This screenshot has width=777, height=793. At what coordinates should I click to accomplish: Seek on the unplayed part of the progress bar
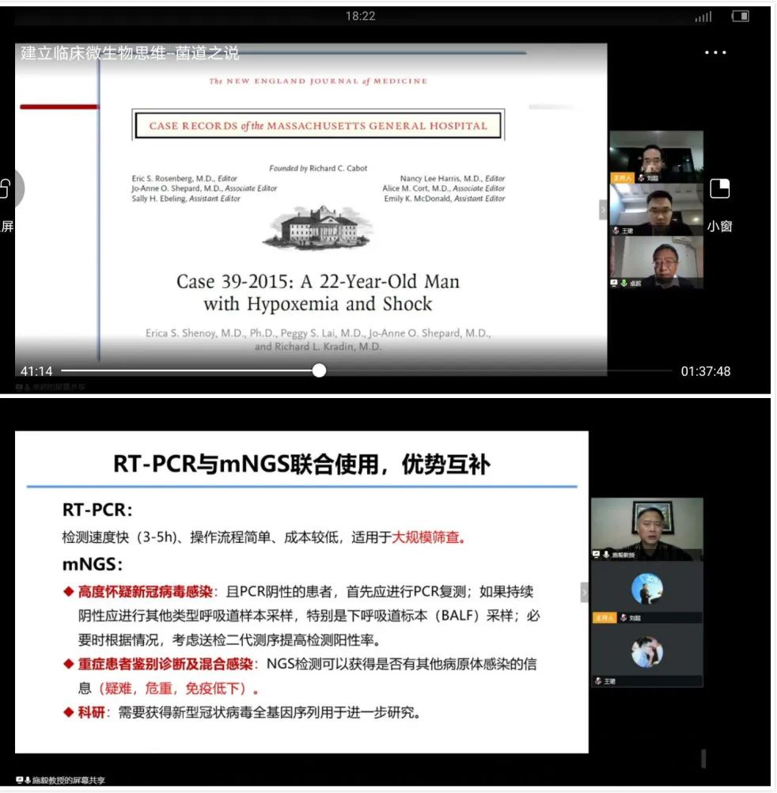[x=499, y=370]
